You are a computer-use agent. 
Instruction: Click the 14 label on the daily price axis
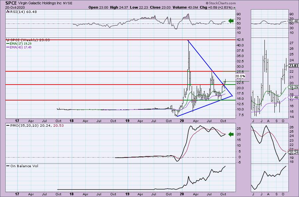pos(291,117)
